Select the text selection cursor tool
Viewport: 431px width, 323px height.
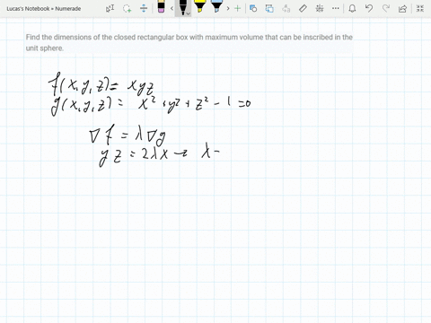(x=110, y=8)
